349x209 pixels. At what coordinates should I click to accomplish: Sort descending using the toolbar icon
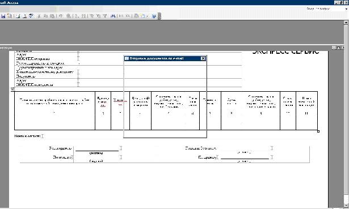pos(83,16)
